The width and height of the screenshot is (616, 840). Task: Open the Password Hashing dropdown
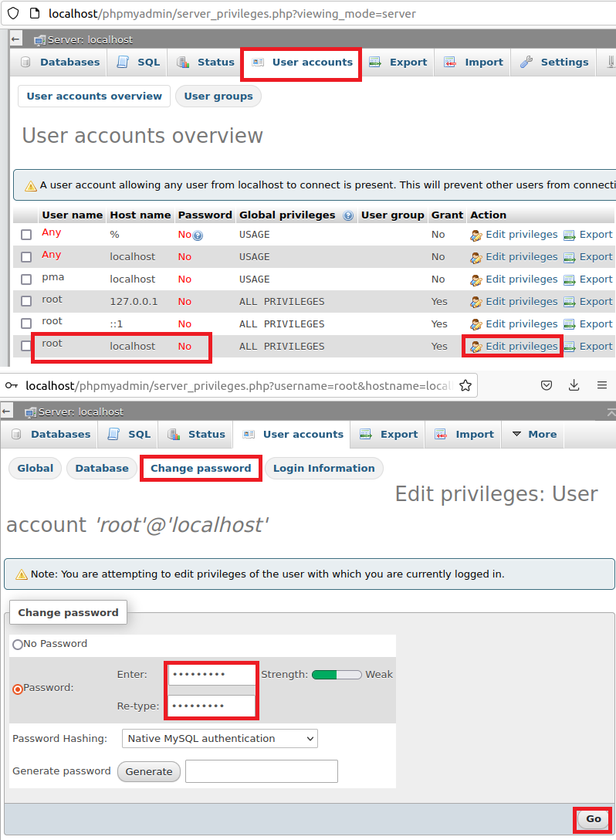click(220, 739)
